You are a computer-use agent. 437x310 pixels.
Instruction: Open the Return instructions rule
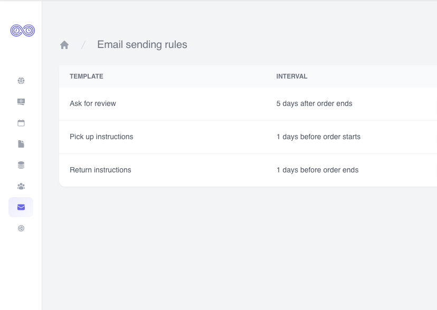[100, 170]
